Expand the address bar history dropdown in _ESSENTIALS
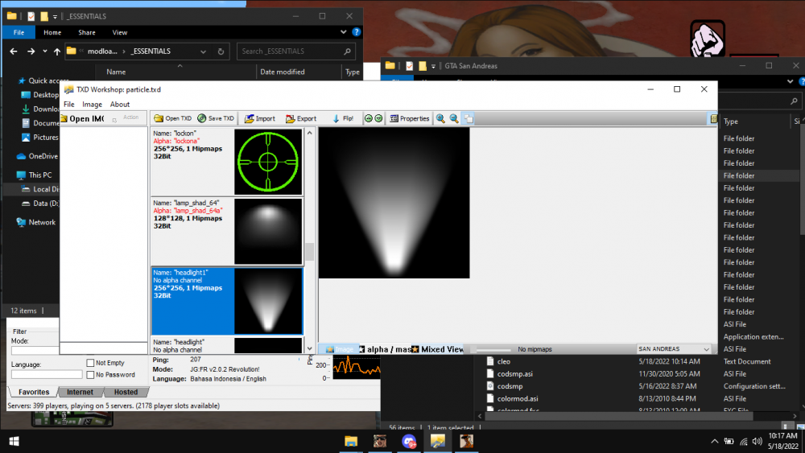 [x=204, y=51]
